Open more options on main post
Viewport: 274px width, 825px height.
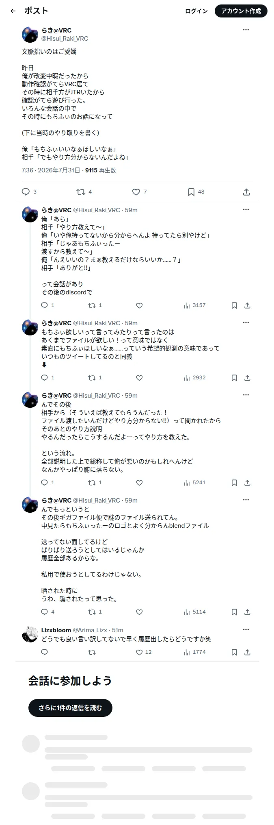point(246,30)
